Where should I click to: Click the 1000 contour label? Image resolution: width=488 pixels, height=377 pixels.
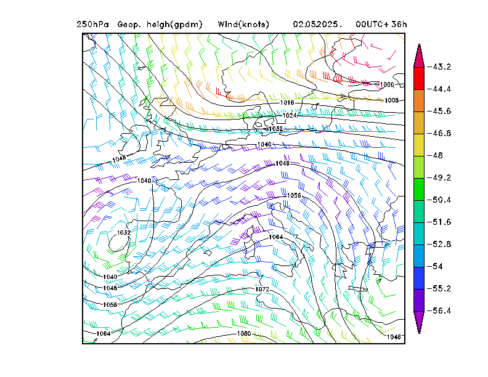click(387, 84)
